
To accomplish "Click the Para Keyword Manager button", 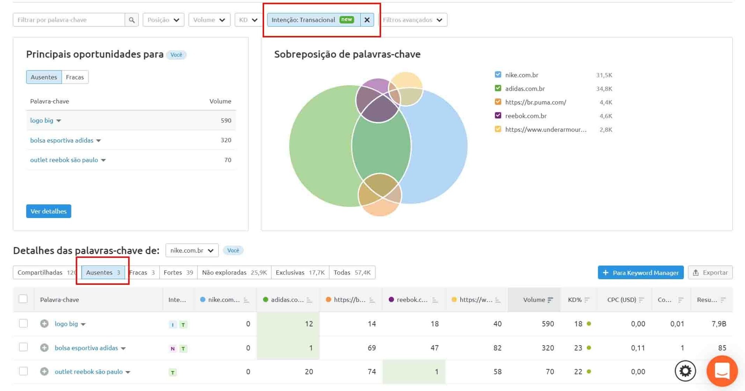I will click(641, 273).
